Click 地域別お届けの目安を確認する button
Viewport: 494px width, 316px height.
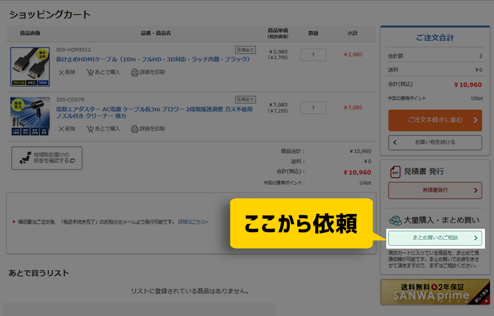(47, 158)
